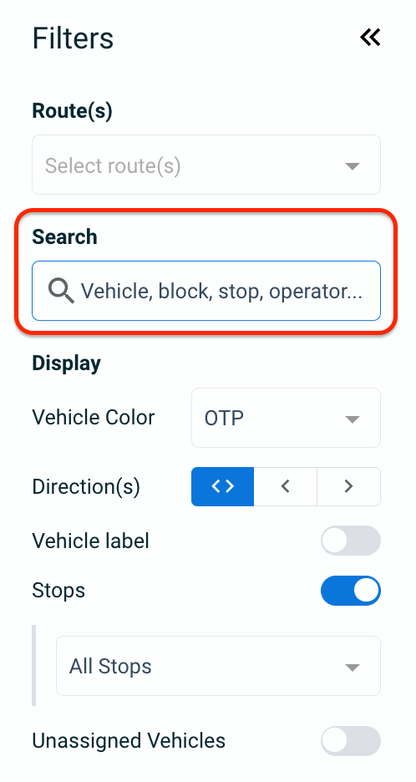Screen dimensions: 416x782
Task: Click the OTP dropdown caret arrow
Action: click(x=353, y=419)
